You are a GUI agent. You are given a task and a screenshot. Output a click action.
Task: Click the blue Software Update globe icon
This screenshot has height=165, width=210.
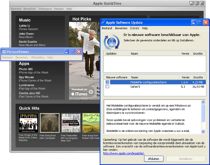[x=112, y=42]
